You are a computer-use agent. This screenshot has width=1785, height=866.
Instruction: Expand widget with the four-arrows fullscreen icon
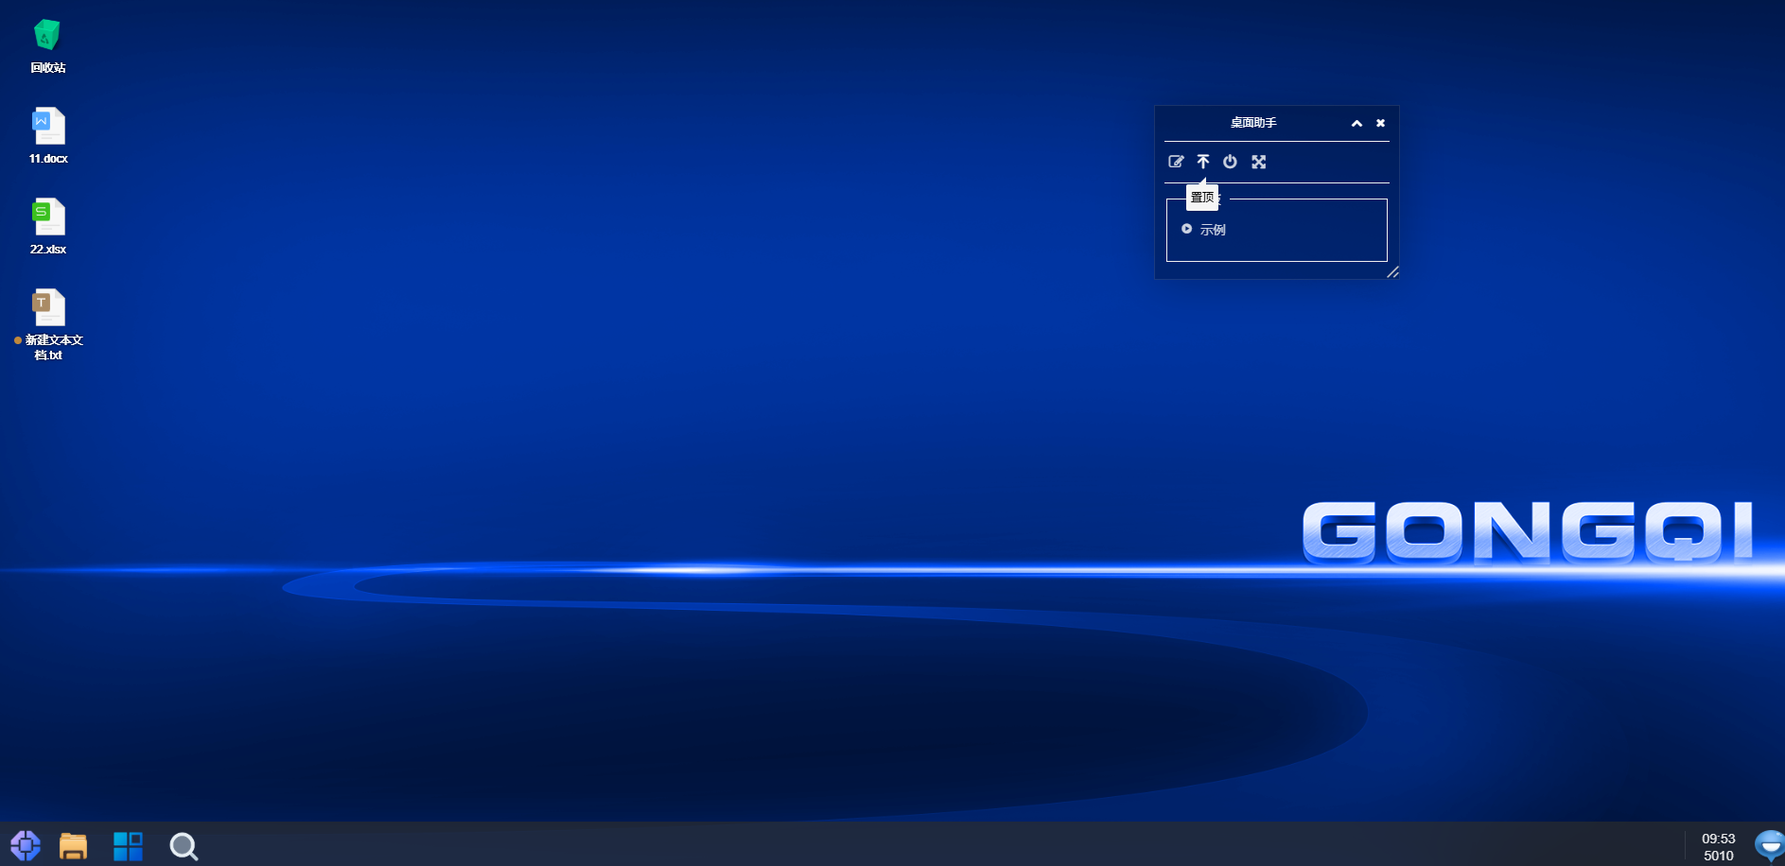tap(1259, 162)
